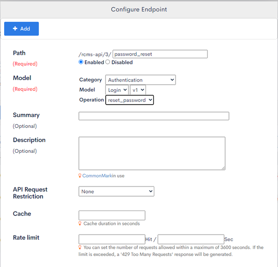Viewport: 278px width, 267px height.
Task: Click the Rate limit Sec input field
Action: coord(191,239)
